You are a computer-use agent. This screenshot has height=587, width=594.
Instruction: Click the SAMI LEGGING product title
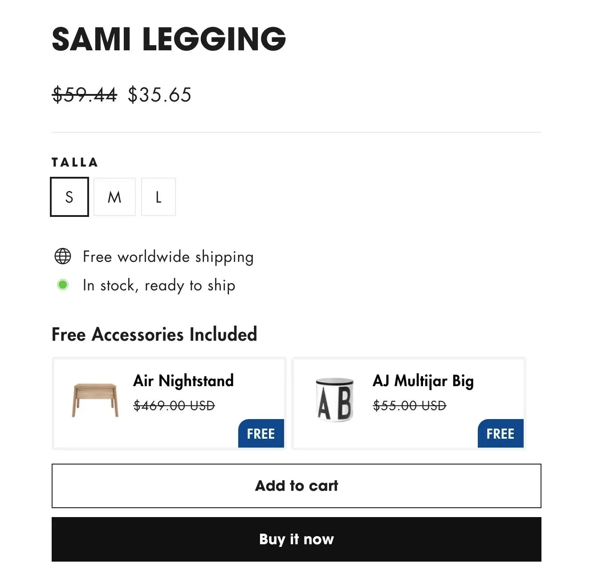pos(169,39)
